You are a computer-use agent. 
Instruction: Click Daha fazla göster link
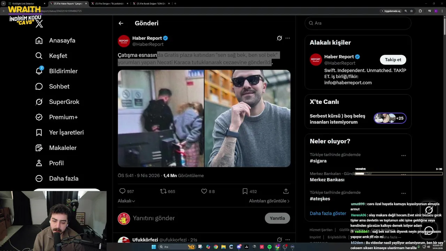tap(328, 213)
